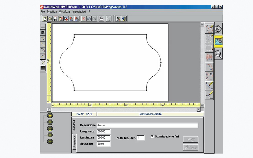253x158 pixels.
Task: Click the ISO export toolbar icon
Action: click(x=66, y=19)
